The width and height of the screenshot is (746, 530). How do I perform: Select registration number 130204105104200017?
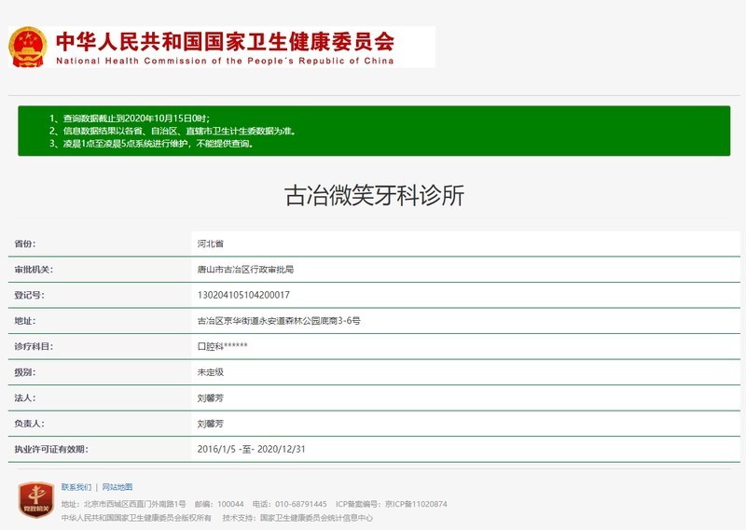click(243, 295)
